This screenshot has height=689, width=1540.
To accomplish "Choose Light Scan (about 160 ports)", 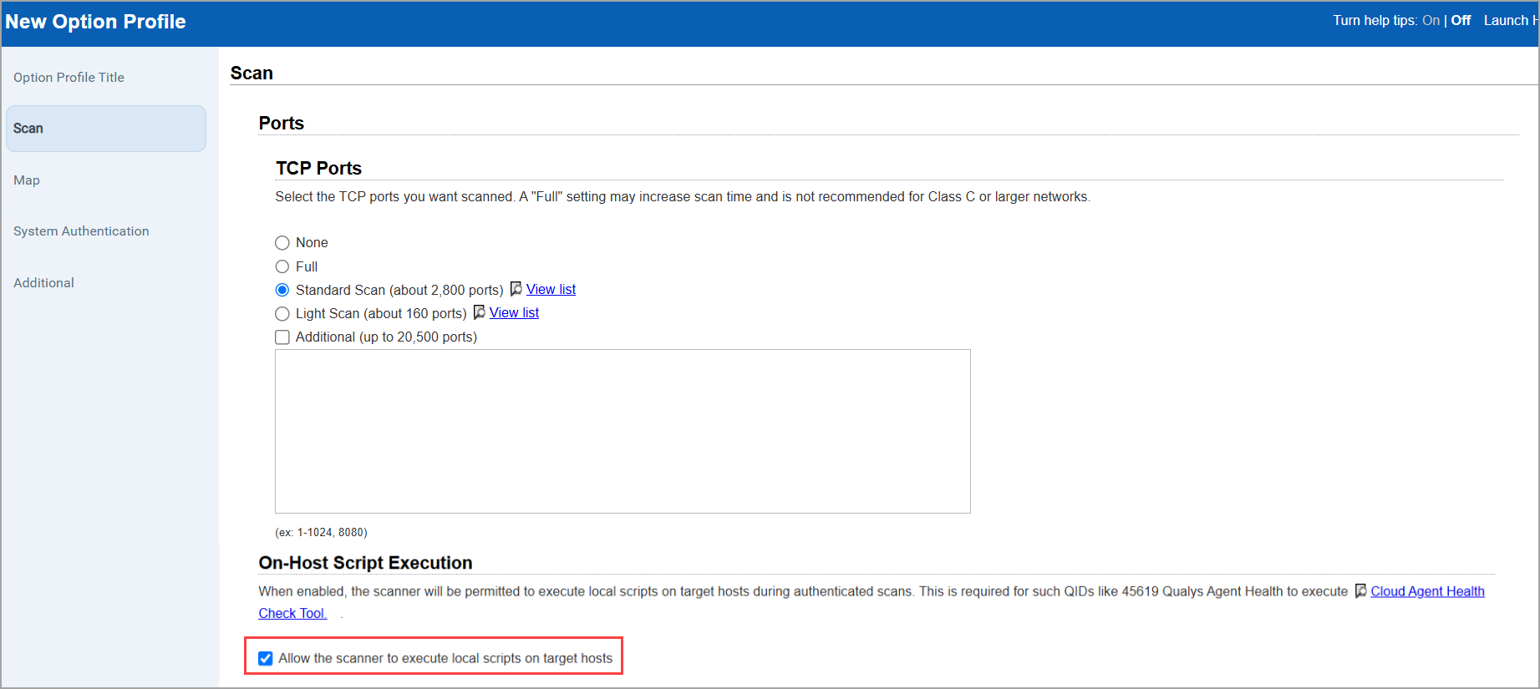I will point(282,314).
